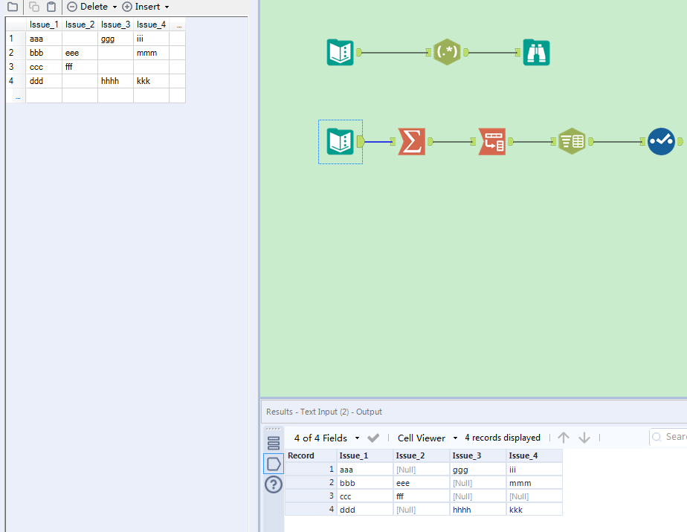Select the Text Input tool on the top workflow
This screenshot has width=687, height=532.
[340, 52]
